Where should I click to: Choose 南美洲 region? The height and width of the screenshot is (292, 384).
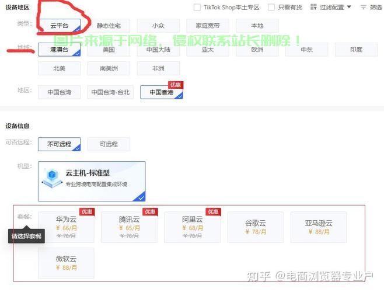109,68
